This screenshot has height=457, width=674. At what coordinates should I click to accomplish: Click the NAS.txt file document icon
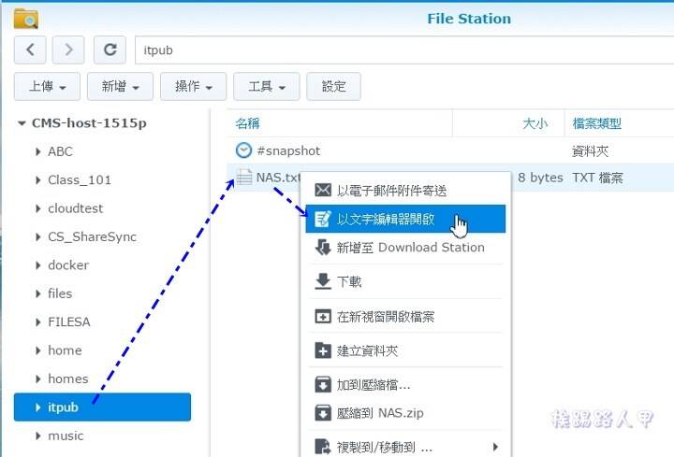tap(243, 177)
